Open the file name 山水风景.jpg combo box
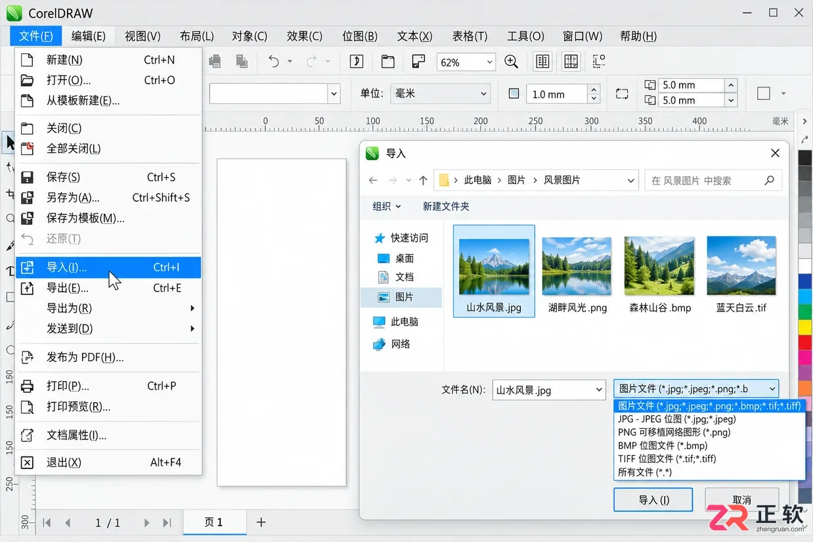 [549, 390]
